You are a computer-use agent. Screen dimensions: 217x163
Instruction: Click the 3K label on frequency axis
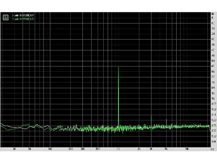151,149
